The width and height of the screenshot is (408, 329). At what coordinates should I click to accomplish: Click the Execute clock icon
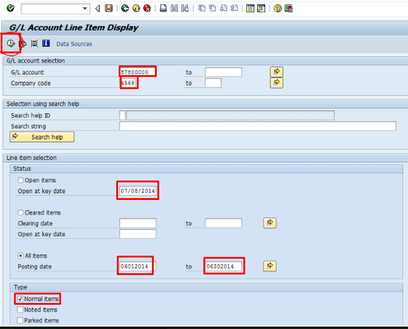tap(11, 44)
